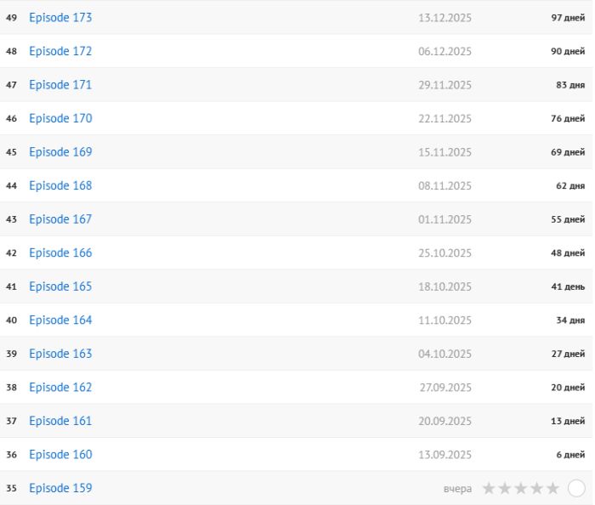
Task: Open the Episode 166 link
Action: click(x=60, y=253)
